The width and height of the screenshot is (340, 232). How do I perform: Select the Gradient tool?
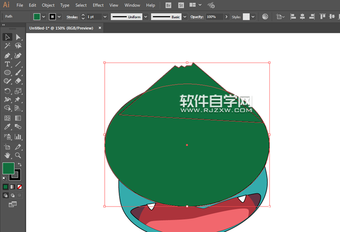18,118
